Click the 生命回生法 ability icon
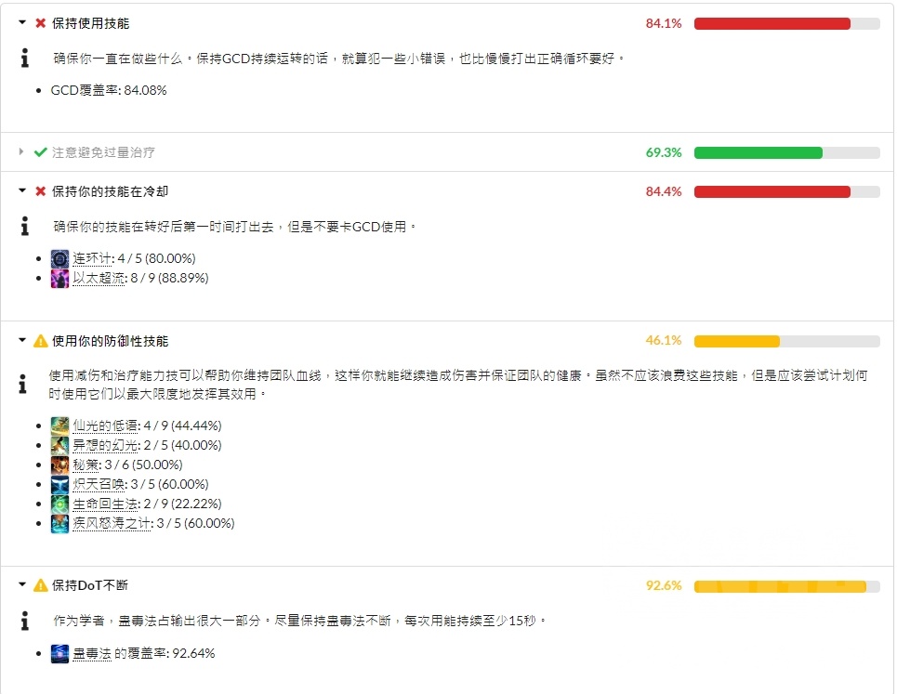Viewport: 897px width, 694px height. tap(59, 504)
